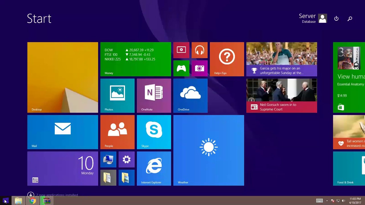Open the Desktop tile
Screen dimensions: 365x205
pos(63,77)
